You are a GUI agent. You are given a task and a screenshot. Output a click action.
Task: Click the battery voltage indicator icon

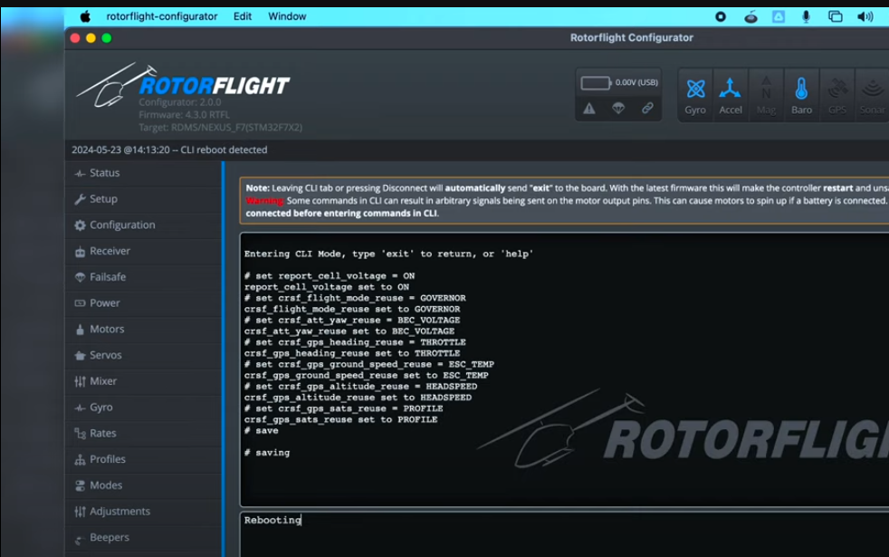(596, 82)
